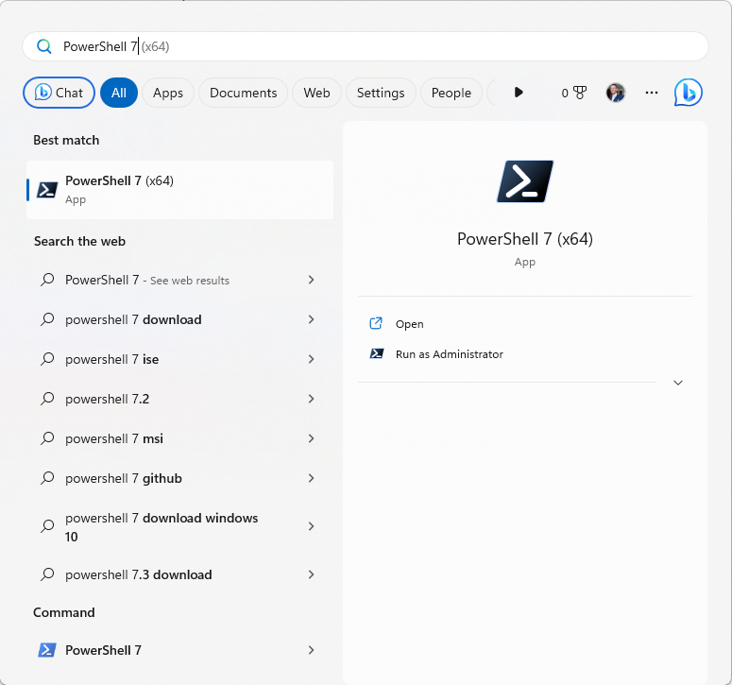The width and height of the screenshot is (732, 685).
Task: Open the three-dot more options menu
Action: (651, 93)
